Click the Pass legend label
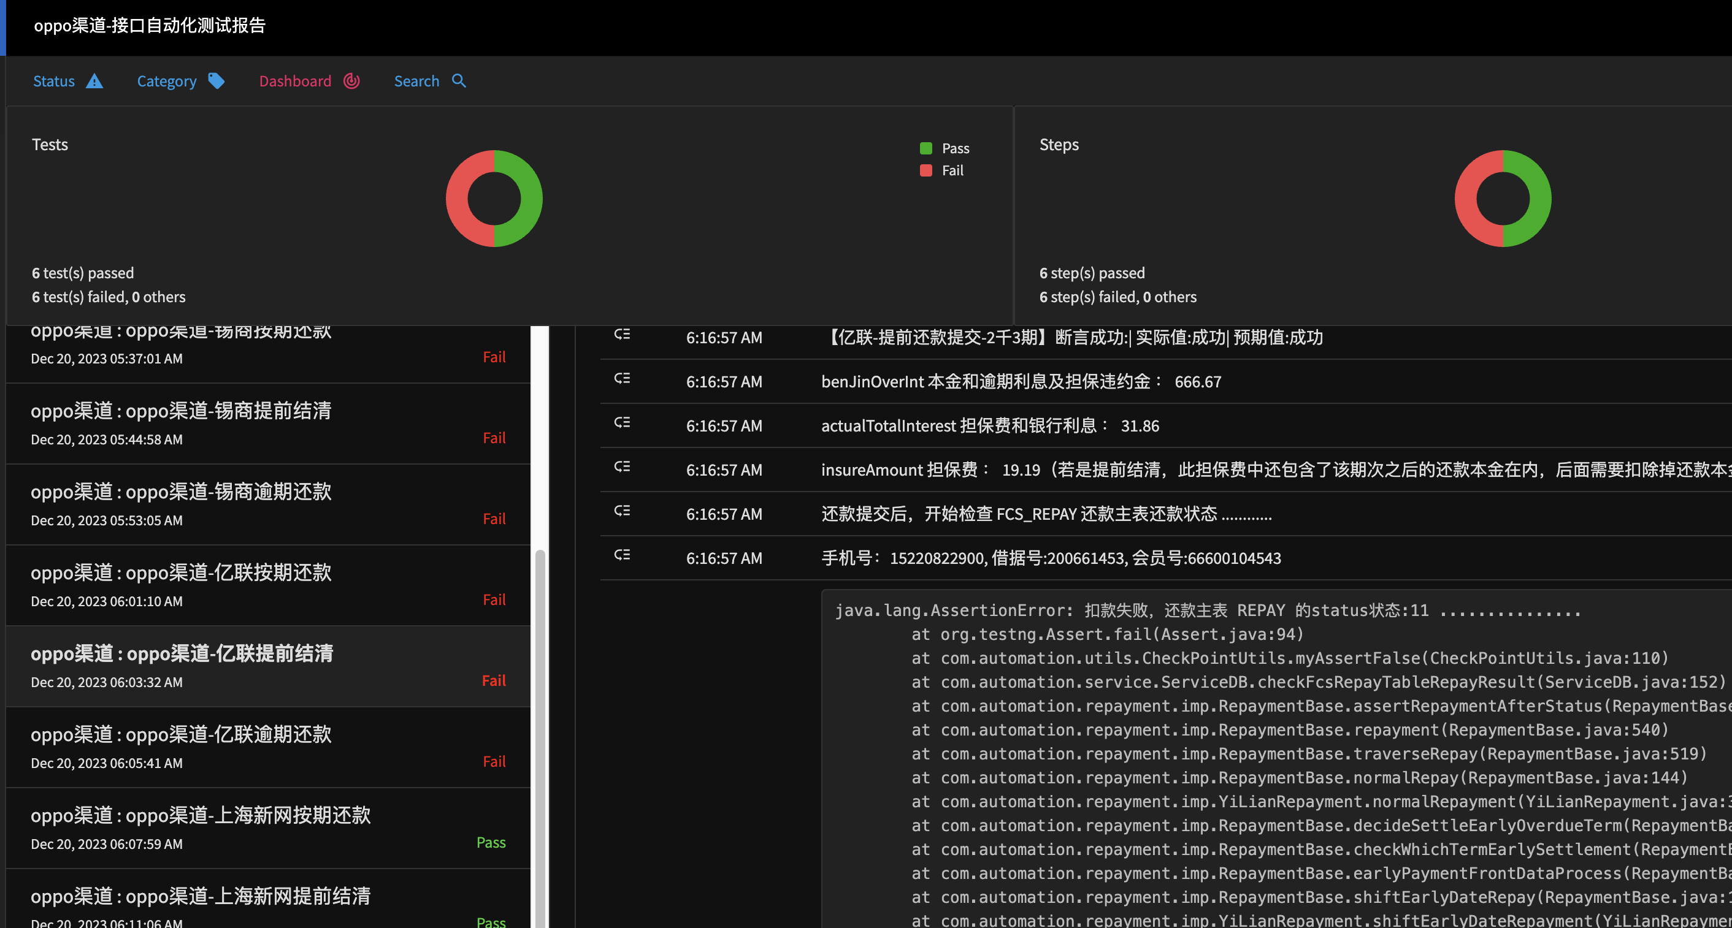Viewport: 1732px width, 928px height. click(x=956, y=148)
